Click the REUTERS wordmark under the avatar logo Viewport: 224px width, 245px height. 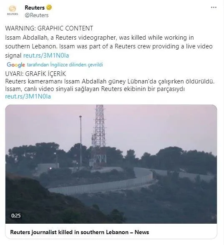(x=13, y=14)
